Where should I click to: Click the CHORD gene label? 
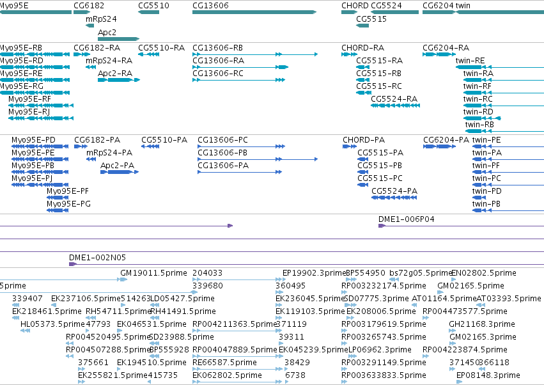[x=355, y=6]
